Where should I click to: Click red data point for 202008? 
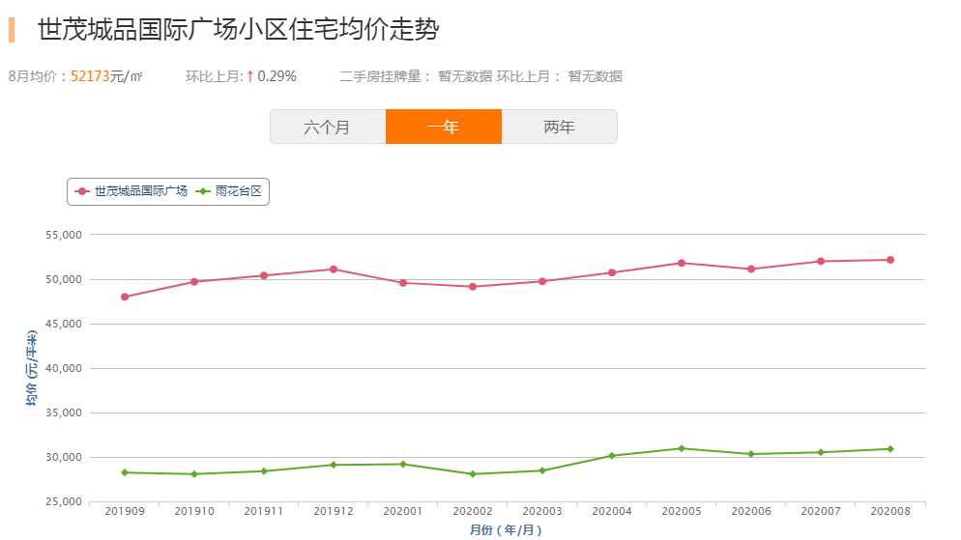click(x=890, y=260)
